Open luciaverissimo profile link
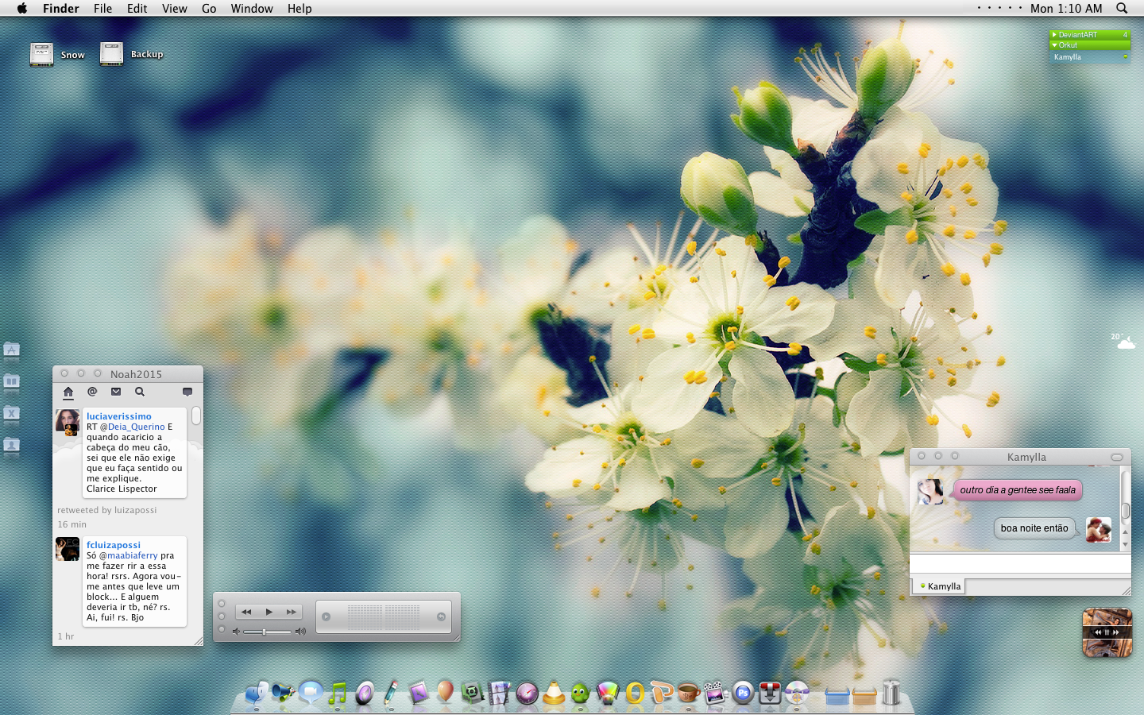This screenshot has height=715, width=1144. pos(119,416)
